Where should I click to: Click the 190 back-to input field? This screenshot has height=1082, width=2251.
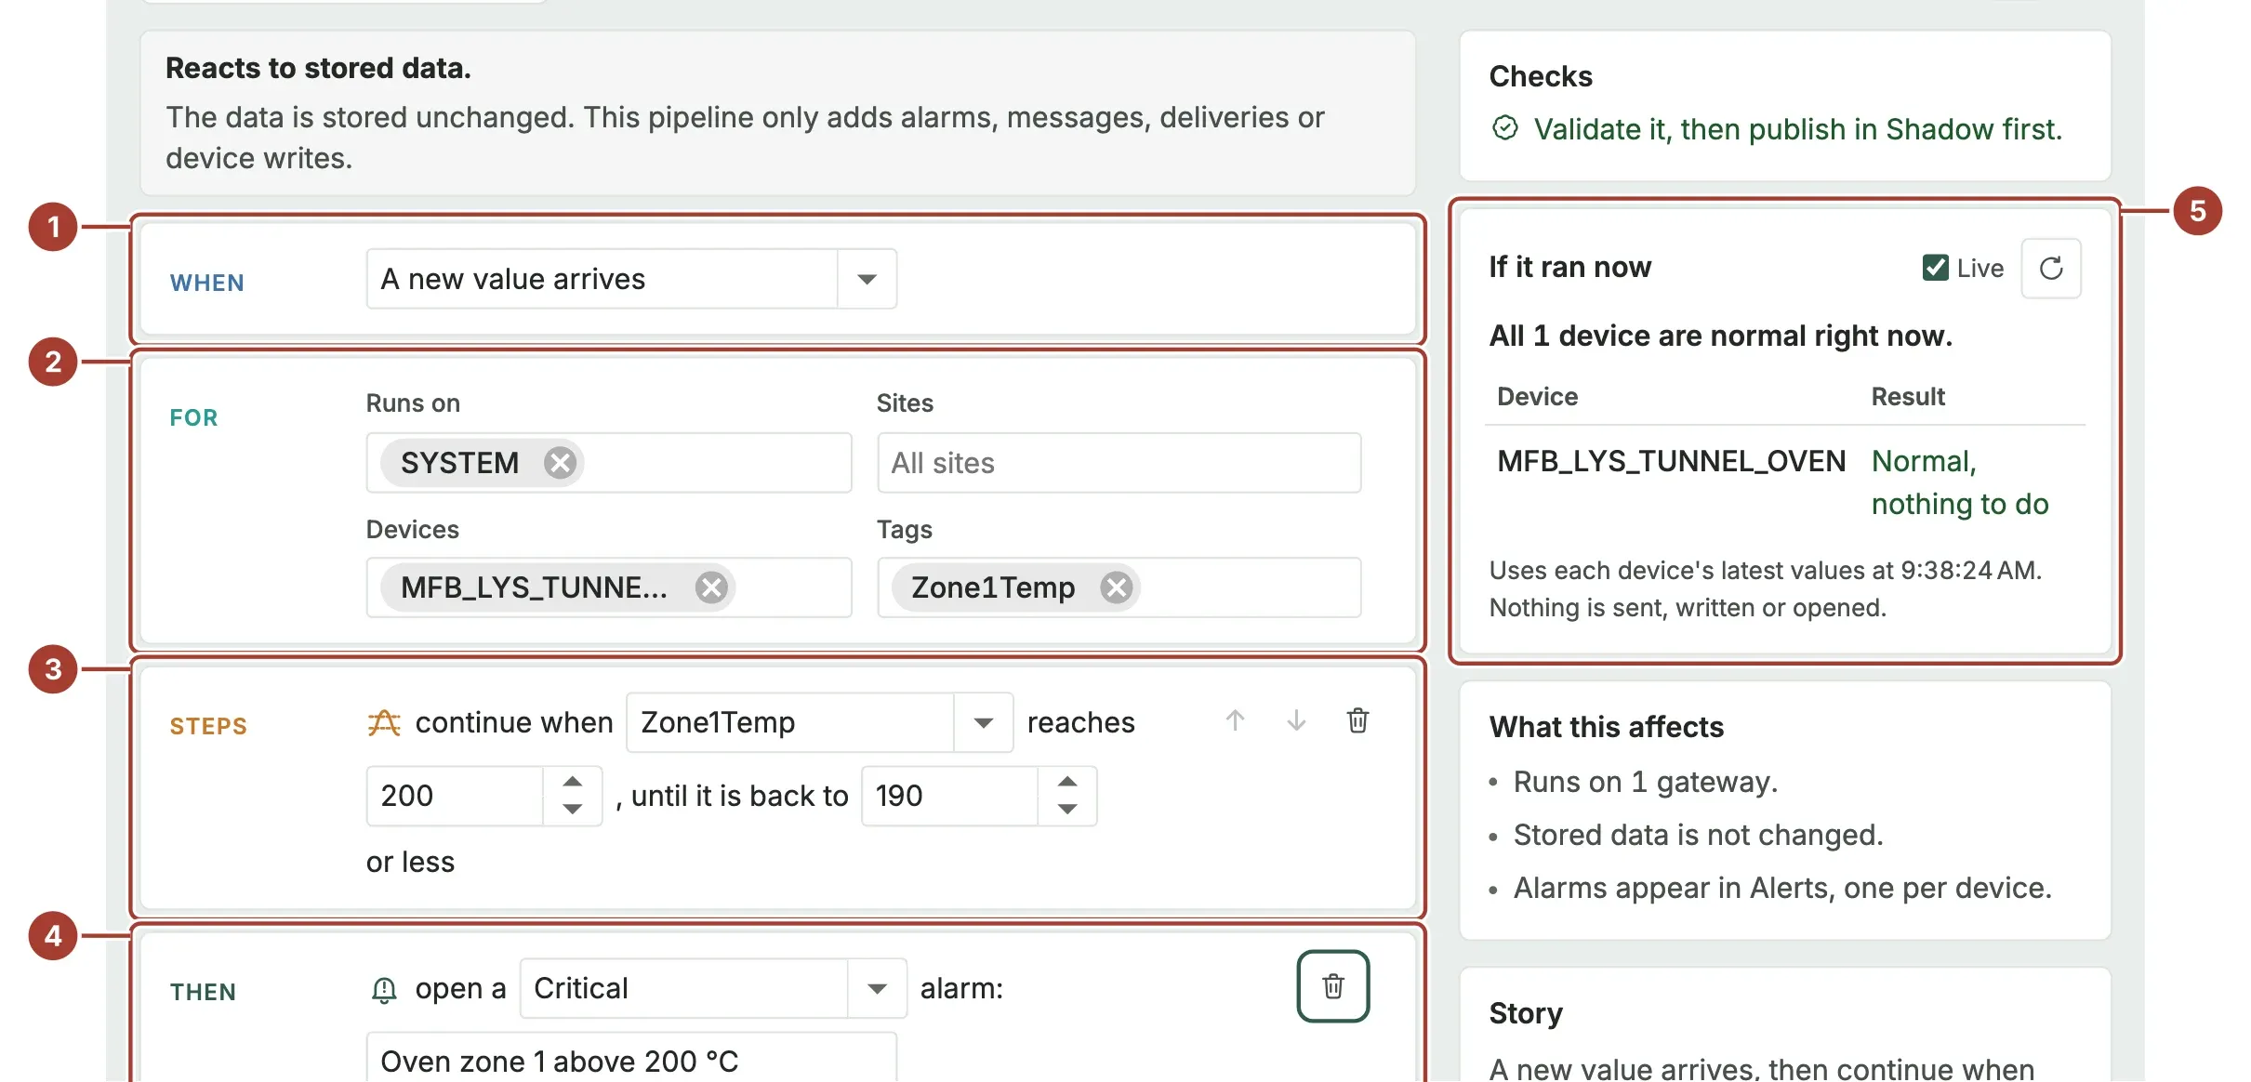click(949, 796)
